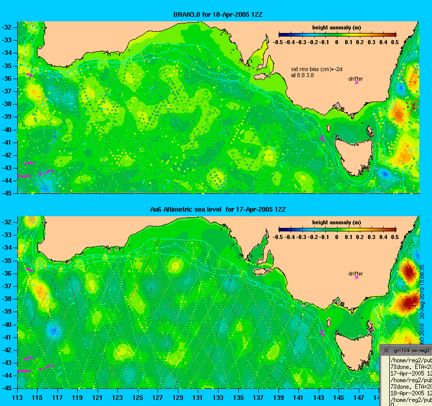Click the longitude label 131

198,398
